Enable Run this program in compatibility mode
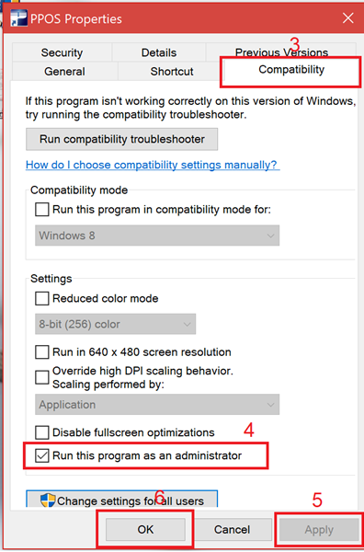The height and width of the screenshot is (552, 364). (42, 210)
